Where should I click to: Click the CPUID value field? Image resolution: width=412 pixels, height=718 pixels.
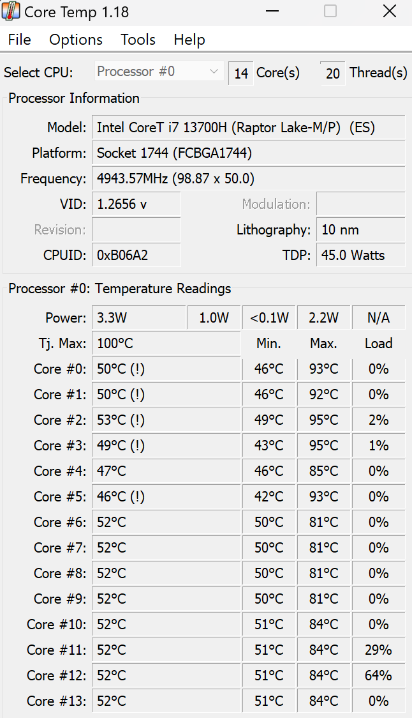click(136, 256)
